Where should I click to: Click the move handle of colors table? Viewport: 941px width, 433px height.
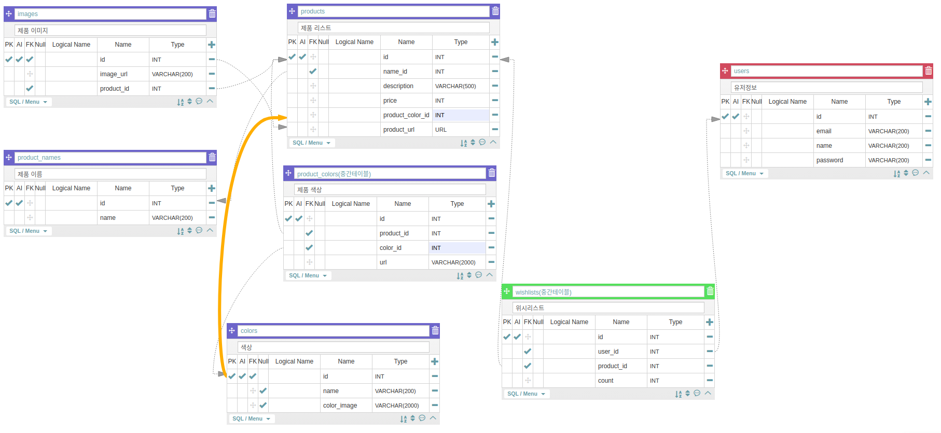tap(232, 331)
